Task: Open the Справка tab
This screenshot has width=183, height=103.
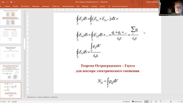Action: 94,6
